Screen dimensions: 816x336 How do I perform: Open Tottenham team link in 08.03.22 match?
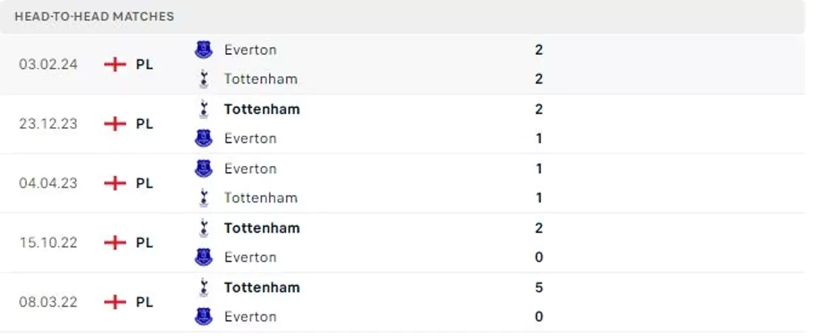click(262, 287)
